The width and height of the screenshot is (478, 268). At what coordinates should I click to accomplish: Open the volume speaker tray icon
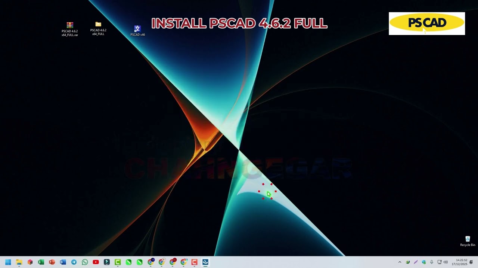[446, 262]
